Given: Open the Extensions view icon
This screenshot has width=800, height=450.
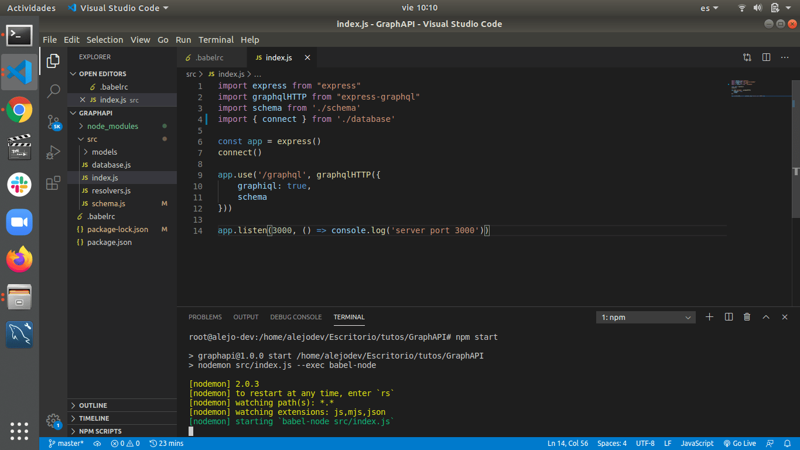Looking at the screenshot, I should (53, 183).
